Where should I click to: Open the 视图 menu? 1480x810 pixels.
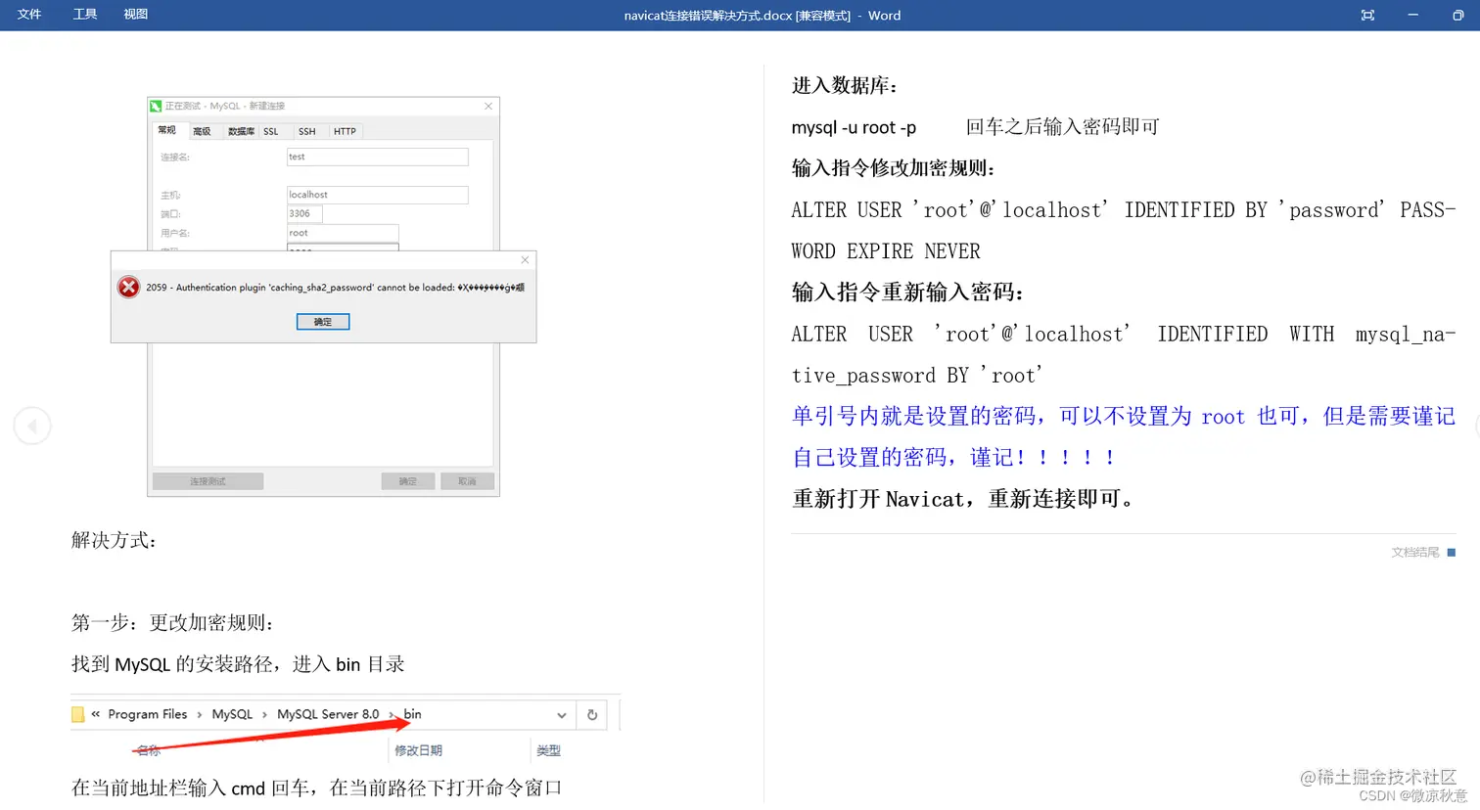coord(136,15)
